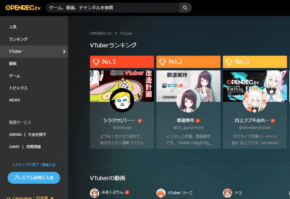Click the OPENREC.tv logo
Image resolution: width=290 pixels, height=199 pixels.
(23, 8)
